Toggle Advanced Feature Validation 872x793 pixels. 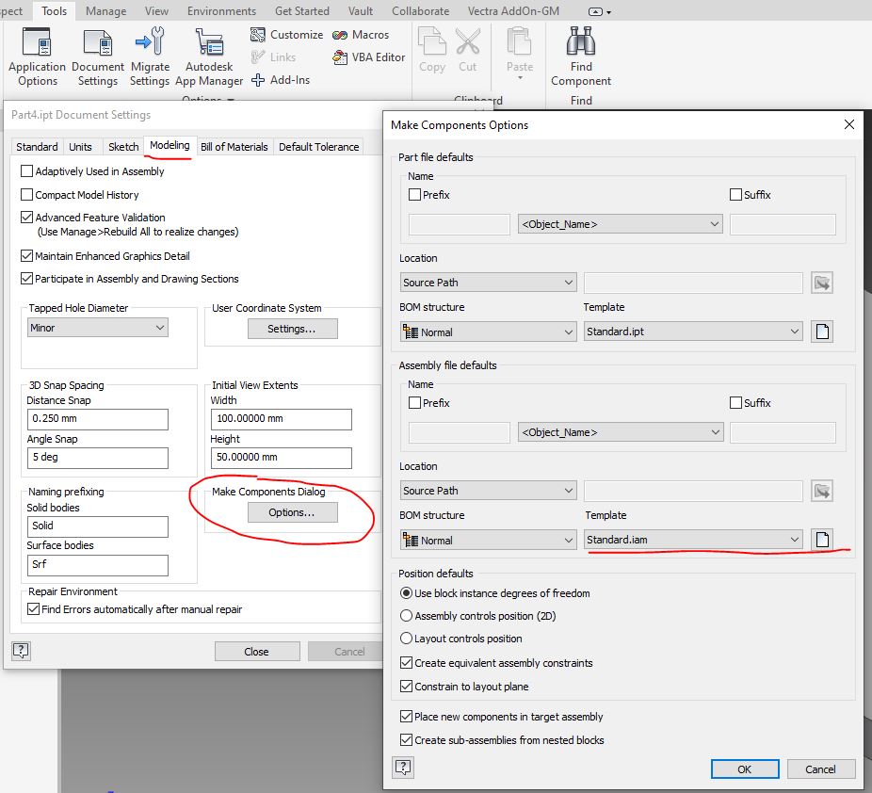click(26, 217)
